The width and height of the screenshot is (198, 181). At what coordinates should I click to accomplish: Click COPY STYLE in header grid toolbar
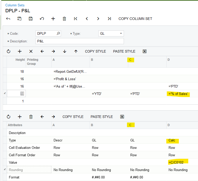[x=96, y=51]
